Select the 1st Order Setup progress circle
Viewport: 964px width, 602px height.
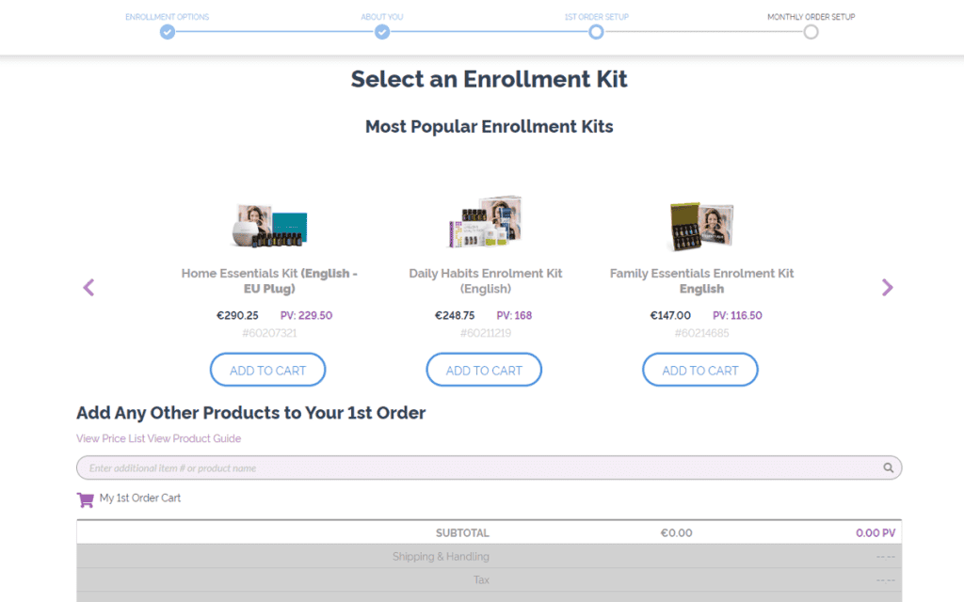click(596, 31)
